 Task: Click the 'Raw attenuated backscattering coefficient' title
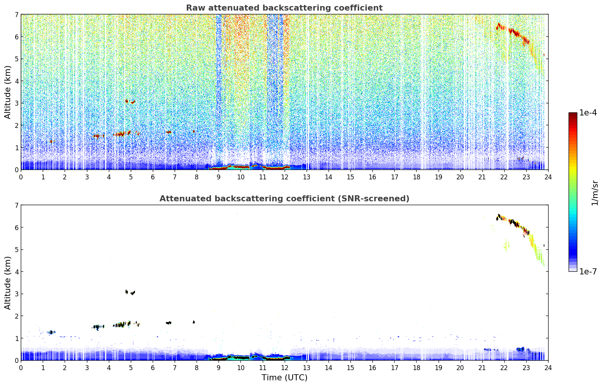tap(284, 8)
